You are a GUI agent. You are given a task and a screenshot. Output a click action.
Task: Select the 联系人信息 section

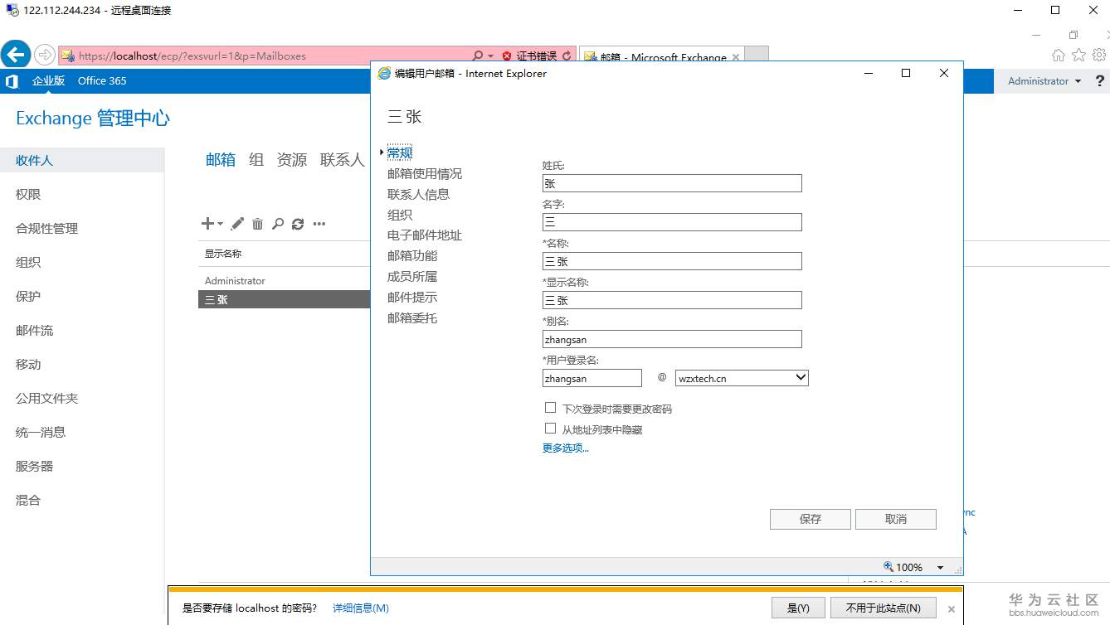tap(418, 194)
